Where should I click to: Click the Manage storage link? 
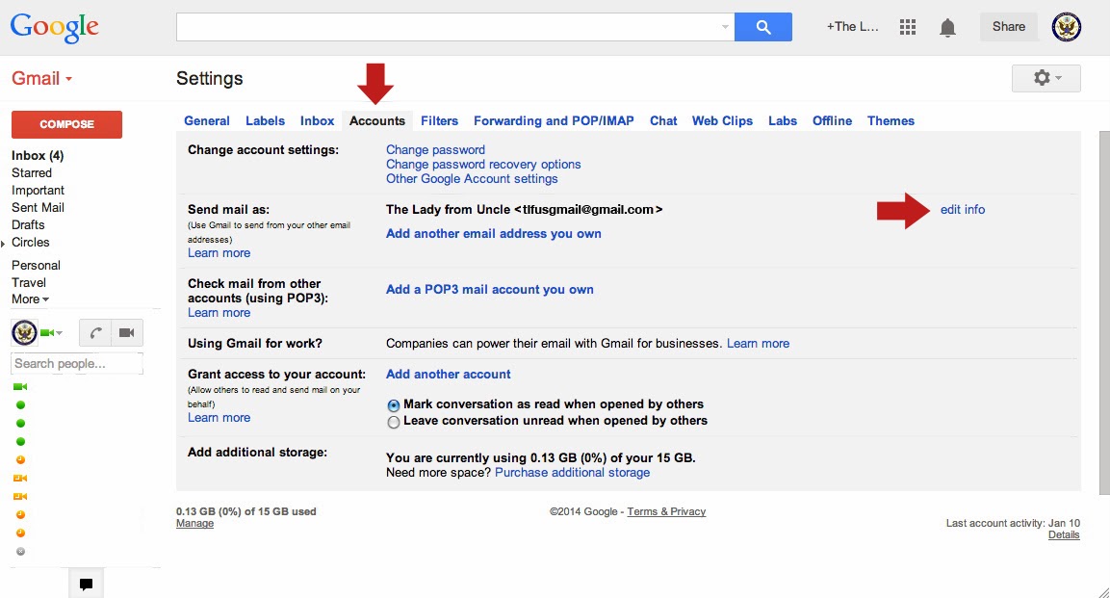pyautogui.click(x=194, y=524)
